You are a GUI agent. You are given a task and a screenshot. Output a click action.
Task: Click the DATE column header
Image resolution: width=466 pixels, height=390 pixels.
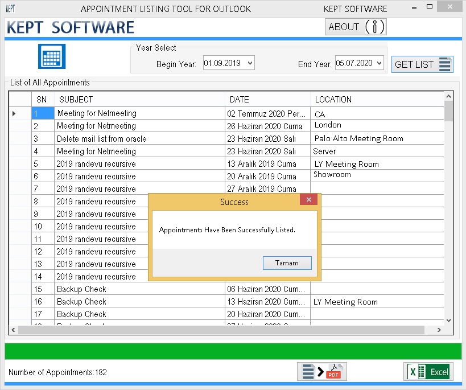point(268,100)
